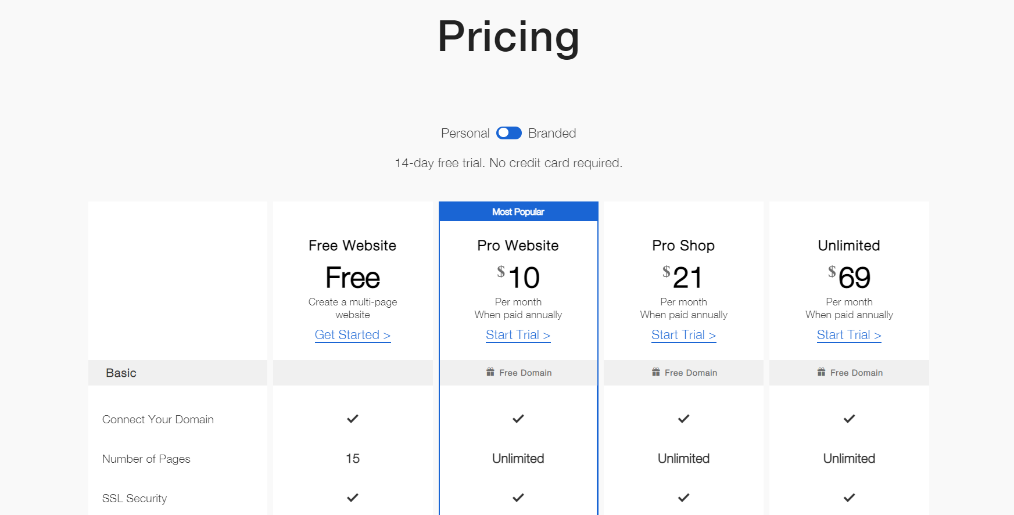Viewport: 1014px width, 515px height.
Task: Click the Connect Your Domain checkmark under Unlimited
Action: [x=849, y=419]
